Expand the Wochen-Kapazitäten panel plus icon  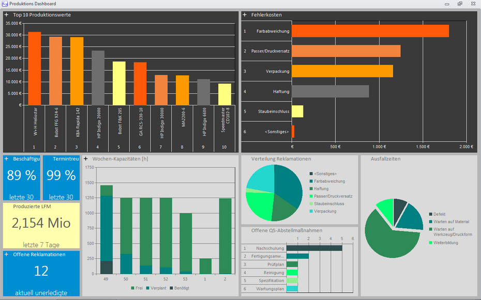pyautogui.click(x=86, y=159)
